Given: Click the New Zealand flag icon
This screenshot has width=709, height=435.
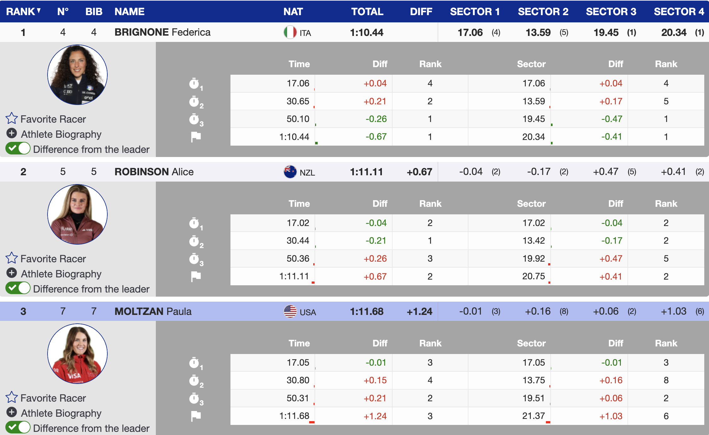Looking at the screenshot, I should coord(290,172).
